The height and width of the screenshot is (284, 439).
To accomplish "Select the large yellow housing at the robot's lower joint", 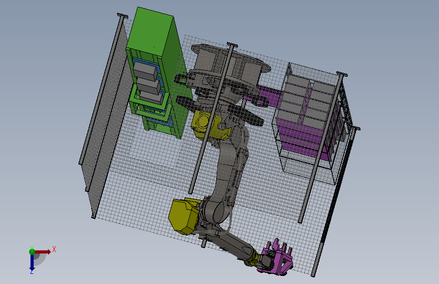I will coord(184,216).
